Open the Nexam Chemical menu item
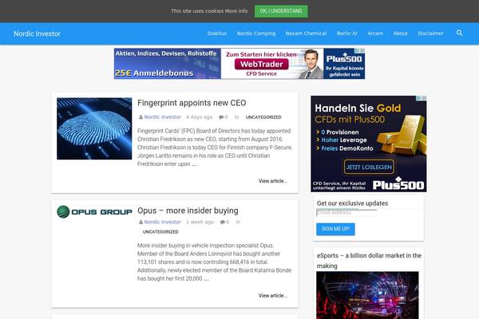 coord(306,33)
